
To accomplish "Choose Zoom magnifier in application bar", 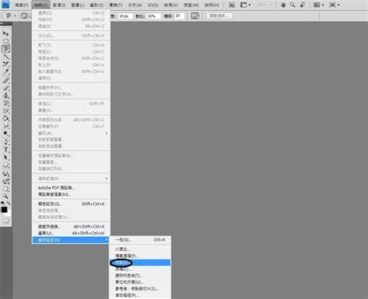I will coord(293,5).
